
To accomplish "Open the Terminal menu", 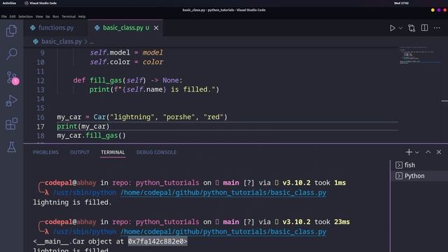I will (x=69, y=17).
